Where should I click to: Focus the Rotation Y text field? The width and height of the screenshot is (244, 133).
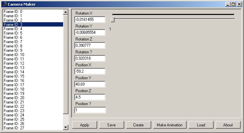point(90,33)
